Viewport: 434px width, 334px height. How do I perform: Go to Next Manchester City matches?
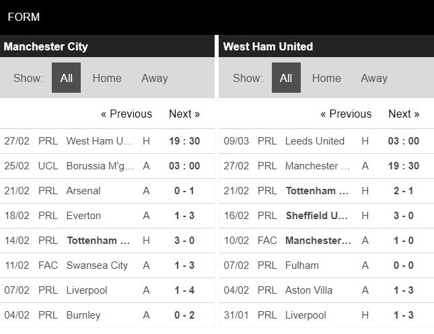click(x=184, y=114)
